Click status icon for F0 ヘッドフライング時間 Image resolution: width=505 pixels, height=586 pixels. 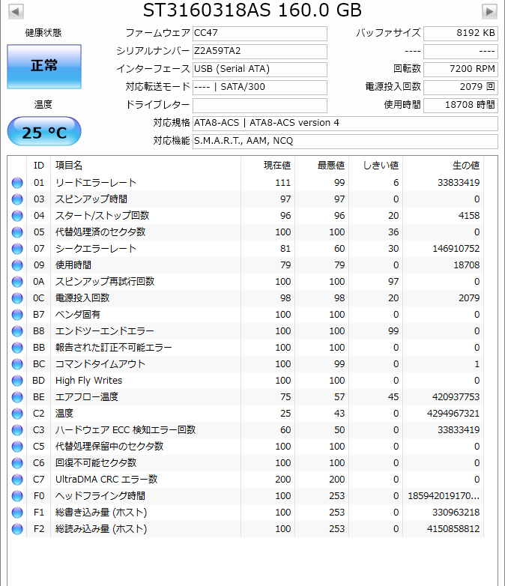click(x=17, y=496)
